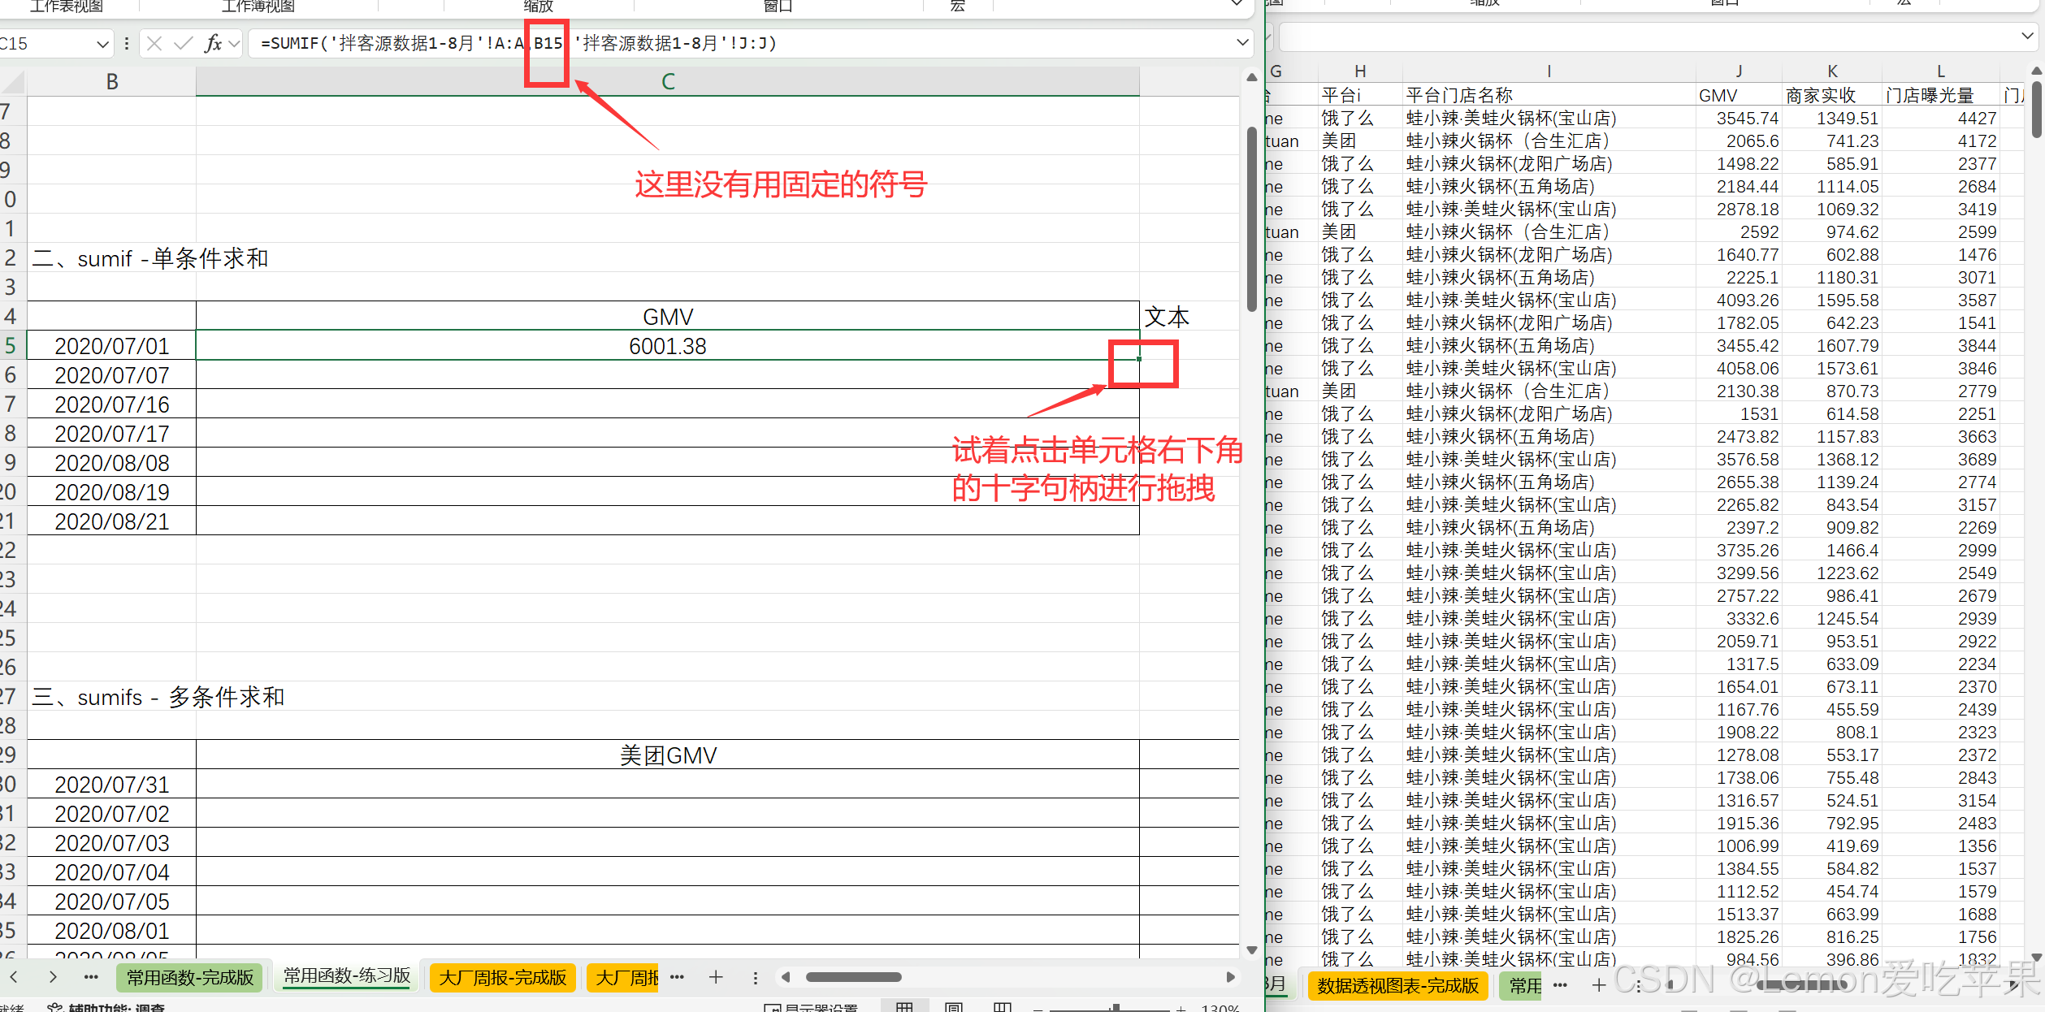This screenshot has width=2045, height=1012.
Task: Open the truncated 常用 tab in right window
Action: [x=1521, y=985]
